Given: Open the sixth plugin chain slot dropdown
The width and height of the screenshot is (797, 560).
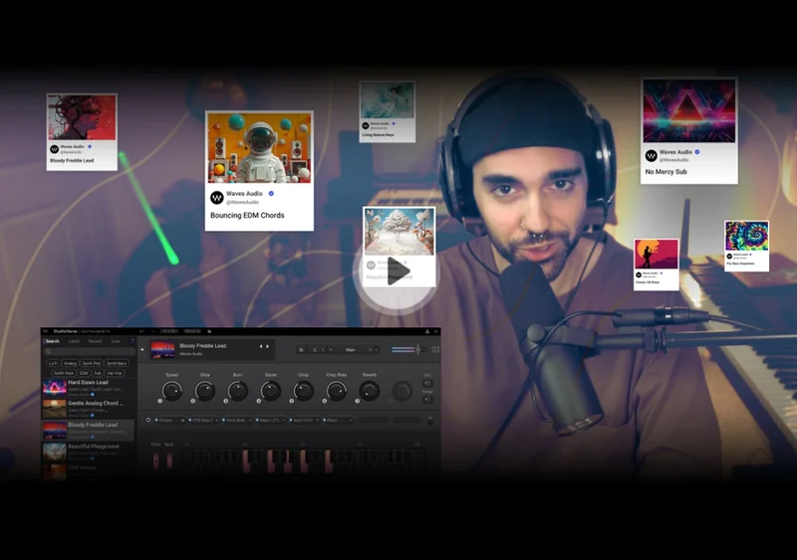Looking at the screenshot, I should pos(338,421).
